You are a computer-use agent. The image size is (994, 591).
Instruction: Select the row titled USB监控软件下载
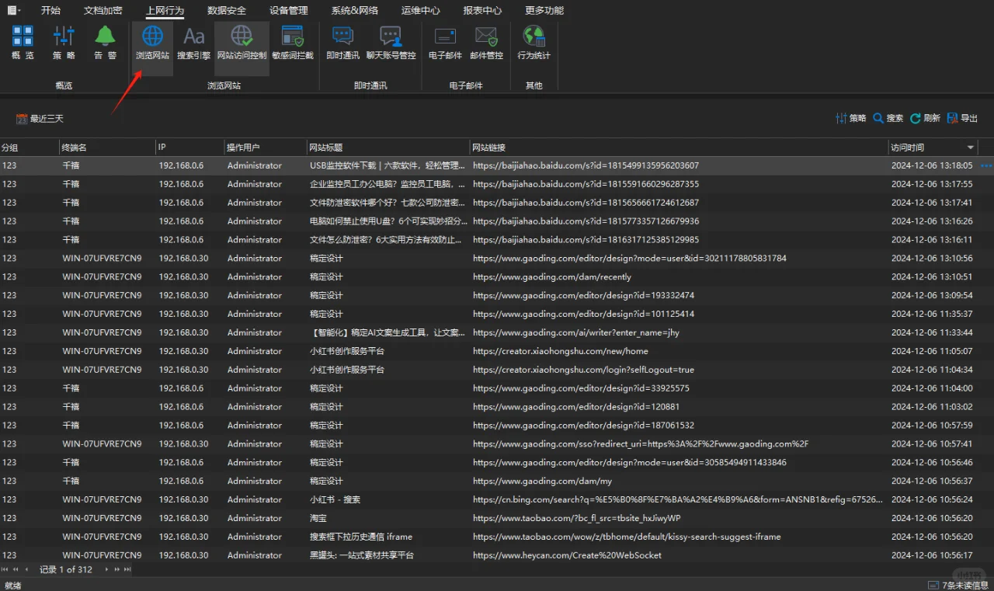tap(497, 165)
